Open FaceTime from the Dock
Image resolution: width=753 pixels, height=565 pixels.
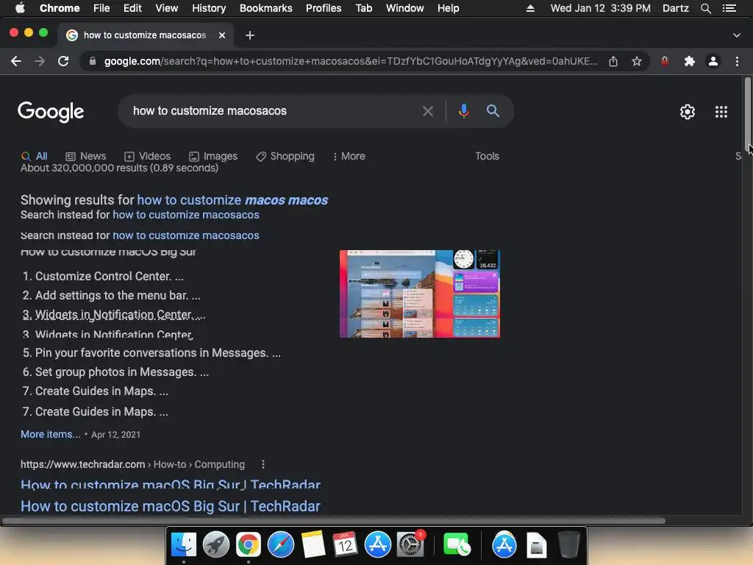pos(456,545)
